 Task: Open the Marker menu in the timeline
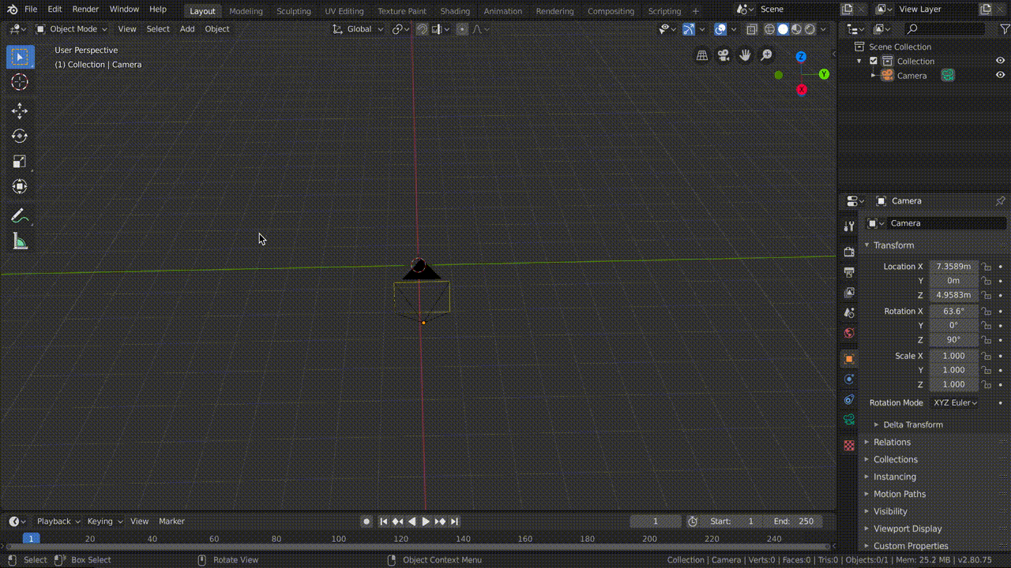click(171, 521)
